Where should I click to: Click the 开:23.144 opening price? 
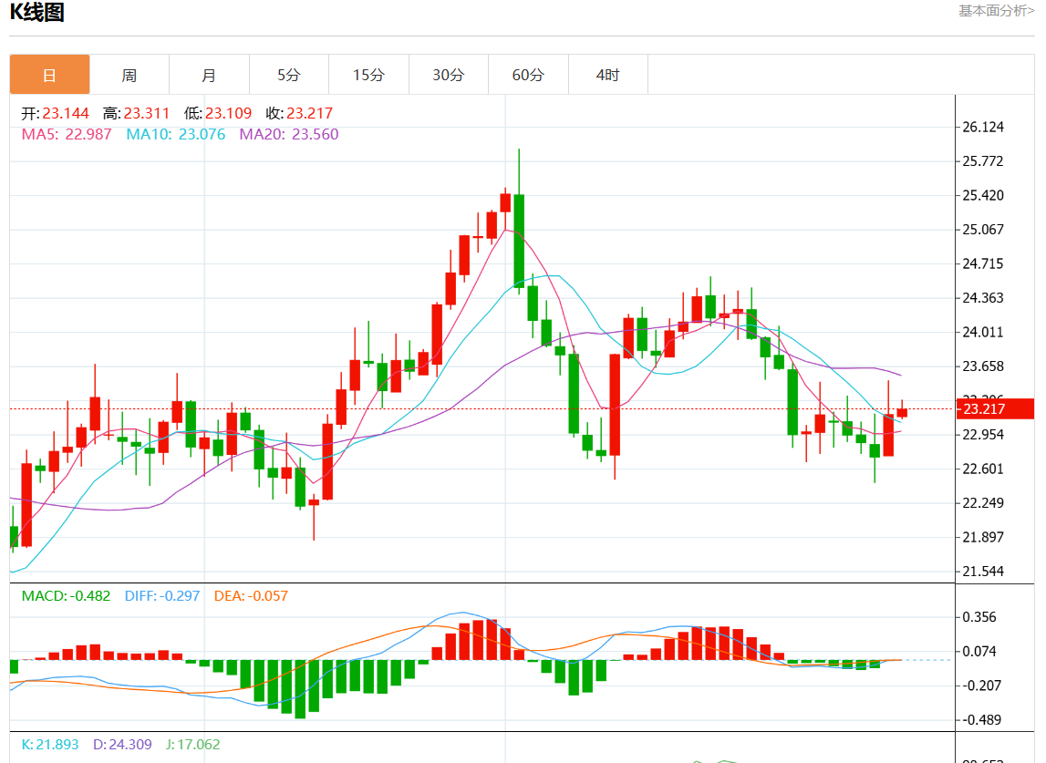point(55,113)
